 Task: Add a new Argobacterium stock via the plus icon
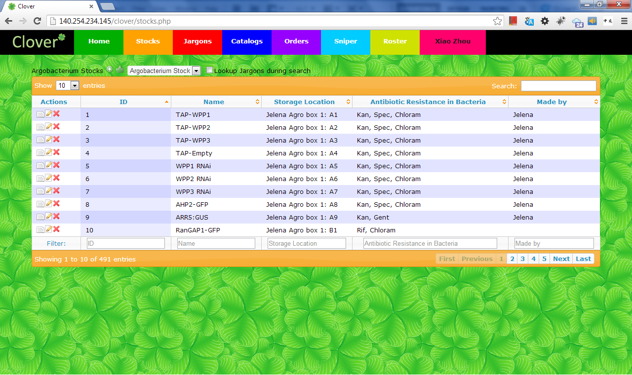110,69
